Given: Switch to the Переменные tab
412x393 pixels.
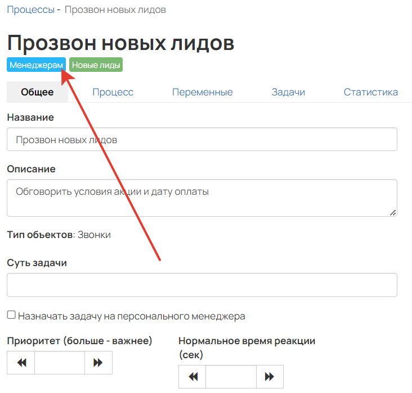Looking at the screenshot, I should [x=202, y=92].
